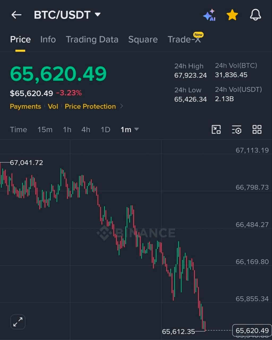Open the BTC/USDT pair selector dropdown

pos(67,15)
